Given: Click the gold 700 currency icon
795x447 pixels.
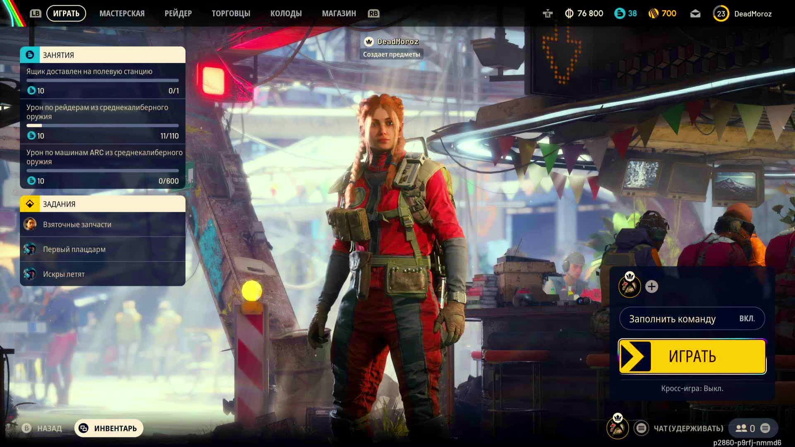Looking at the screenshot, I should (653, 14).
